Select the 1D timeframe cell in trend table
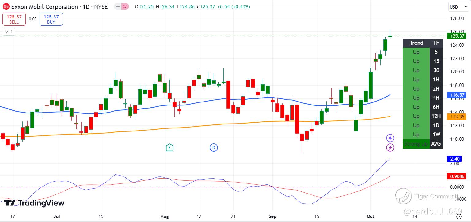Image resolution: width=471 pixels, height=222 pixels. [436, 125]
